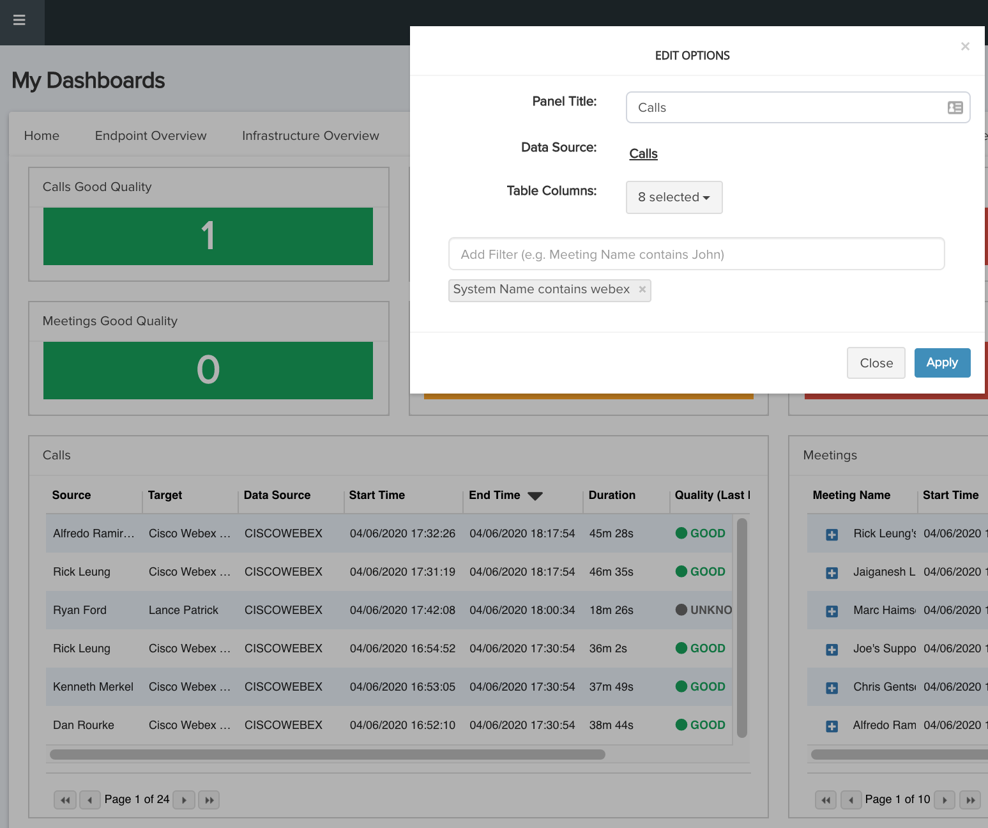Viewport: 988px width, 828px height.
Task: Click the Calls table vertical scrollbar
Action: (x=742, y=628)
